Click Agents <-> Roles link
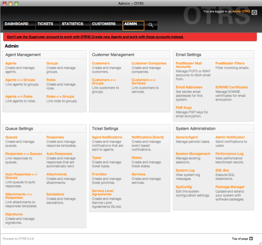262x245 pixels. (19, 97)
